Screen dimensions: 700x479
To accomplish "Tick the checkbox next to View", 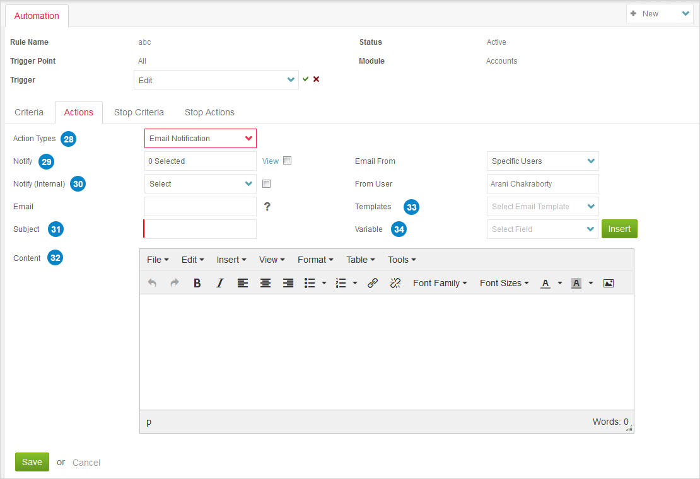I will tap(288, 161).
